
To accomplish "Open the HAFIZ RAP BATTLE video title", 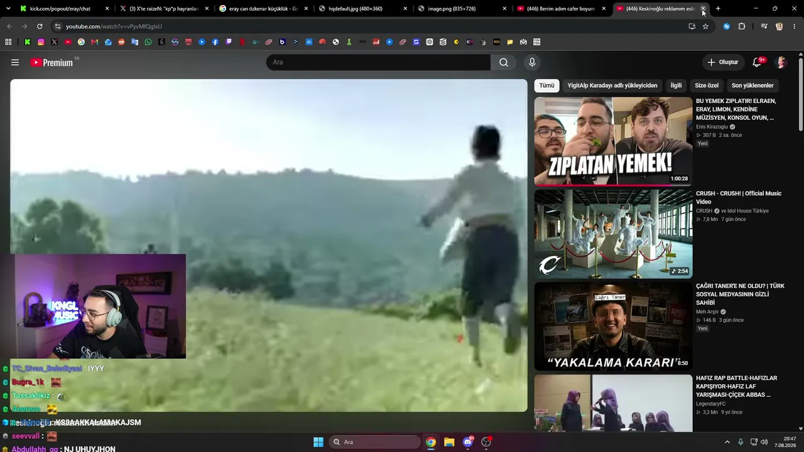I will (736, 386).
